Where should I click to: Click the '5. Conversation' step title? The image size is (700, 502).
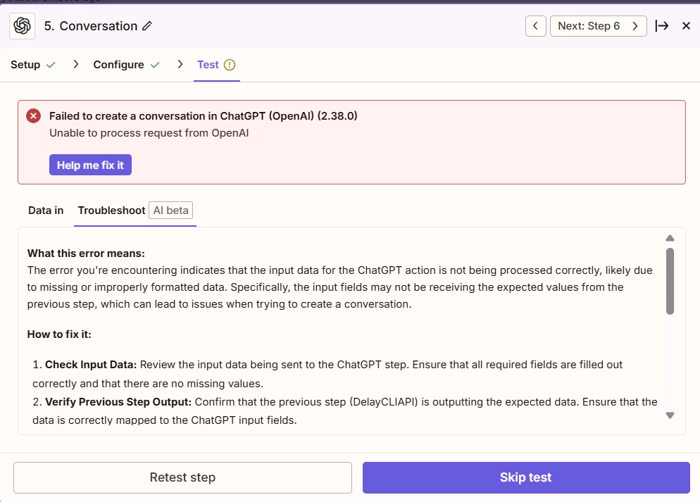coord(91,26)
